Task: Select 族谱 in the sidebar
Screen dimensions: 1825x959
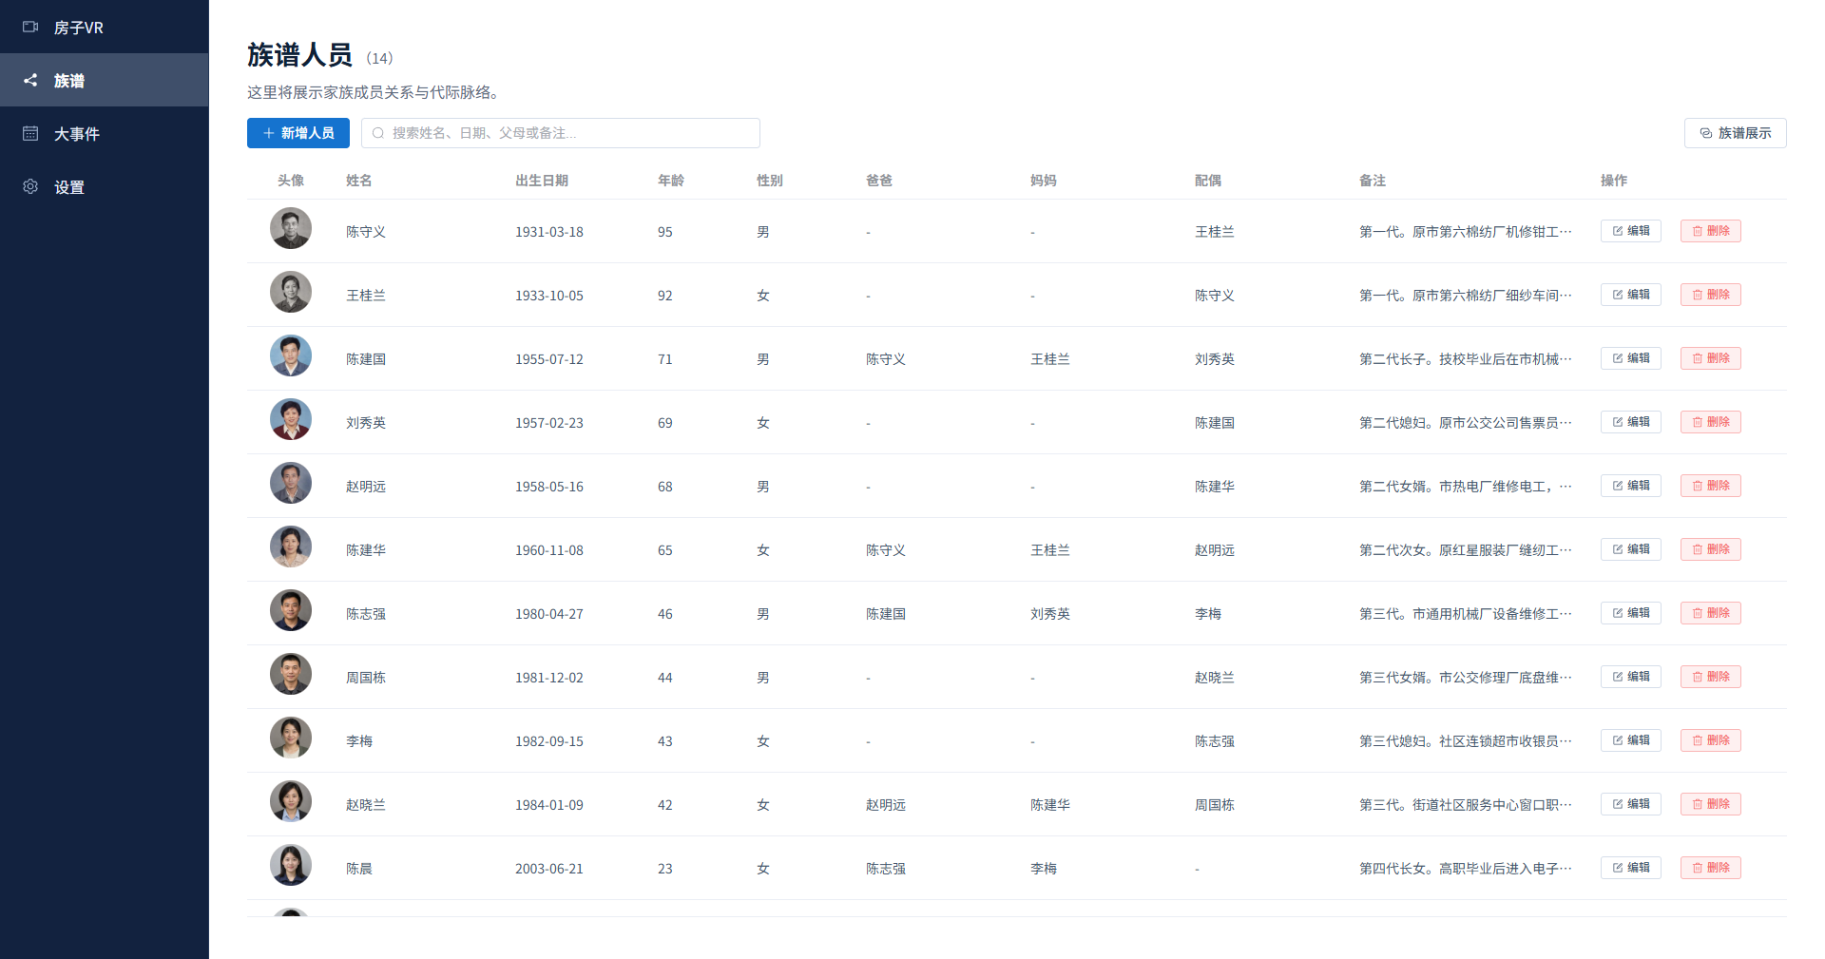Action: coord(104,81)
